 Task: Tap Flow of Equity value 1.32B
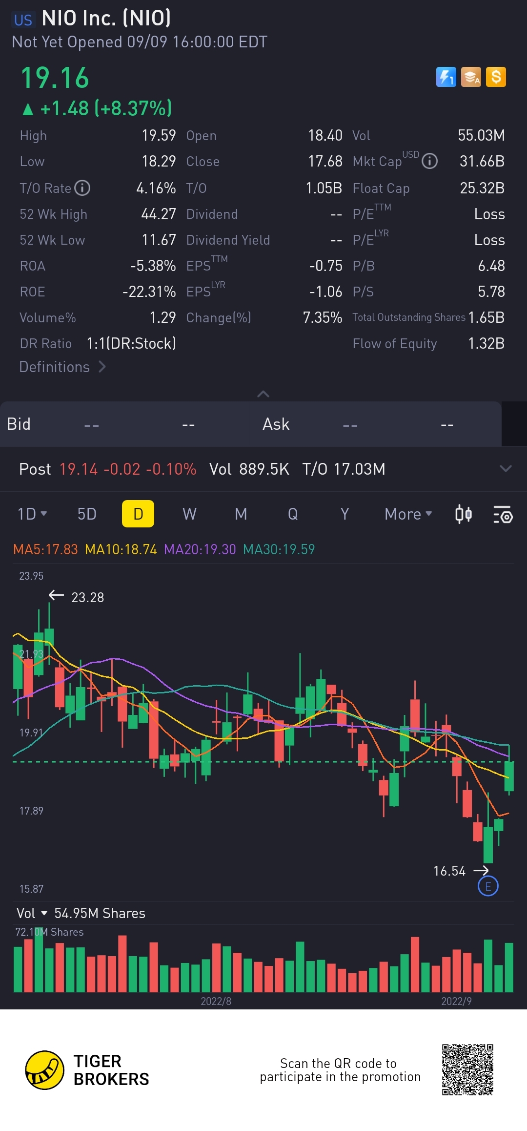click(486, 343)
